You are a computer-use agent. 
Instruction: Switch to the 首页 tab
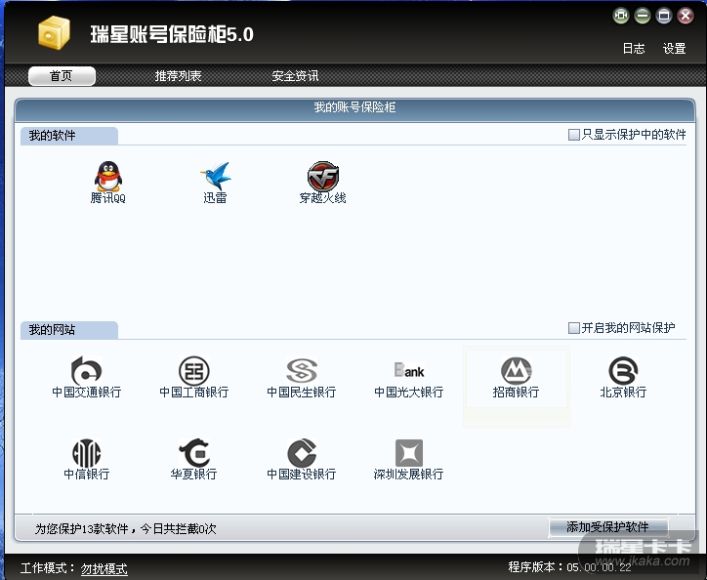(62, 76)
